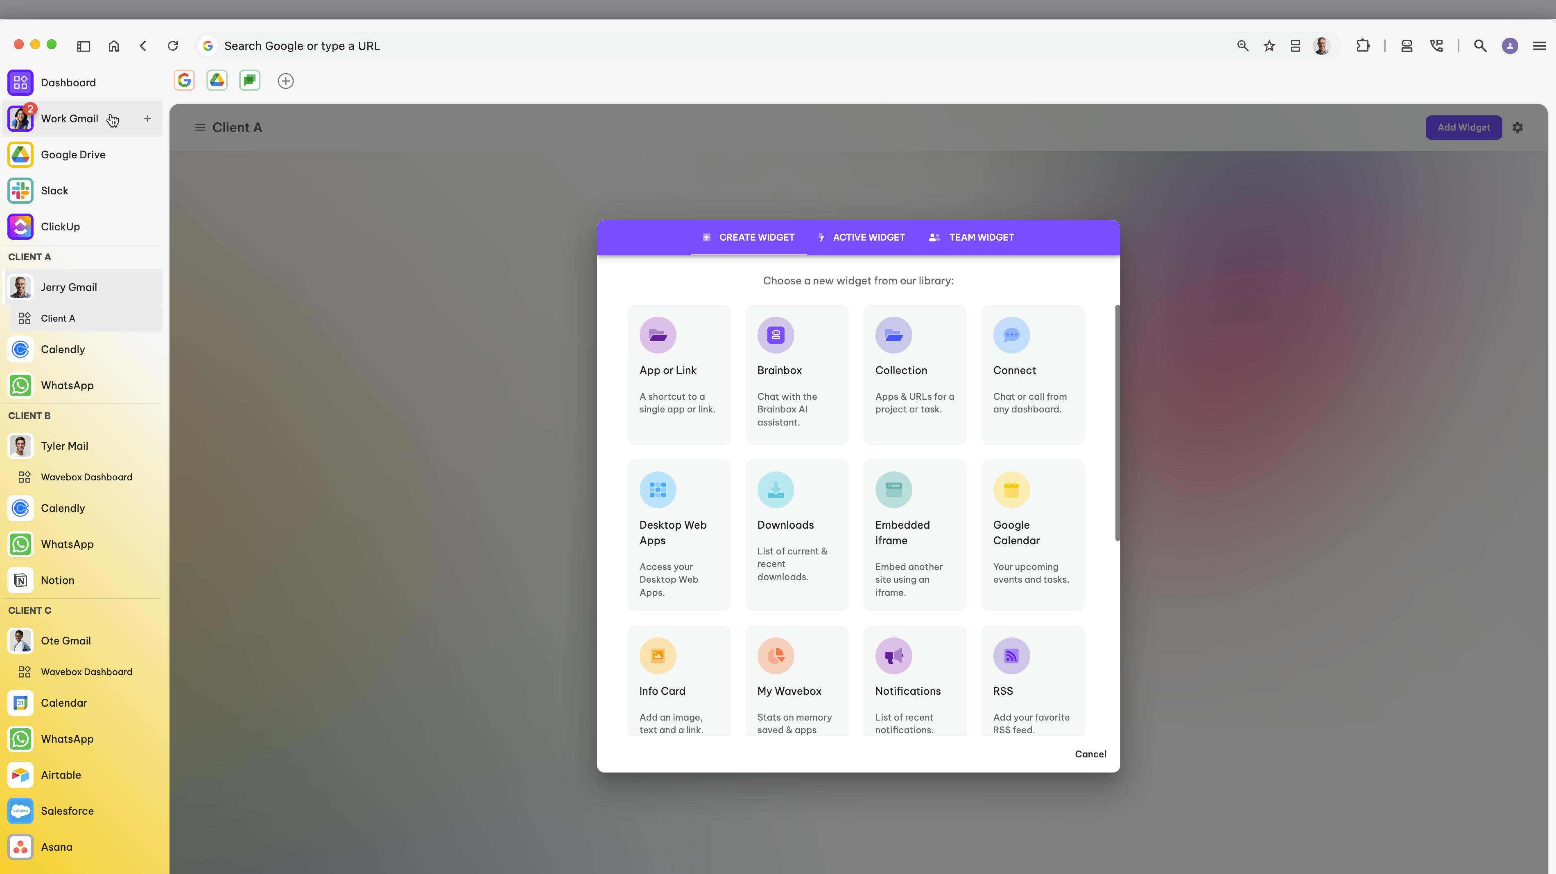The image size is (1556, 874).
Task: Open the Client A dashboard menu icon
Action: click(x=199, y=127)
